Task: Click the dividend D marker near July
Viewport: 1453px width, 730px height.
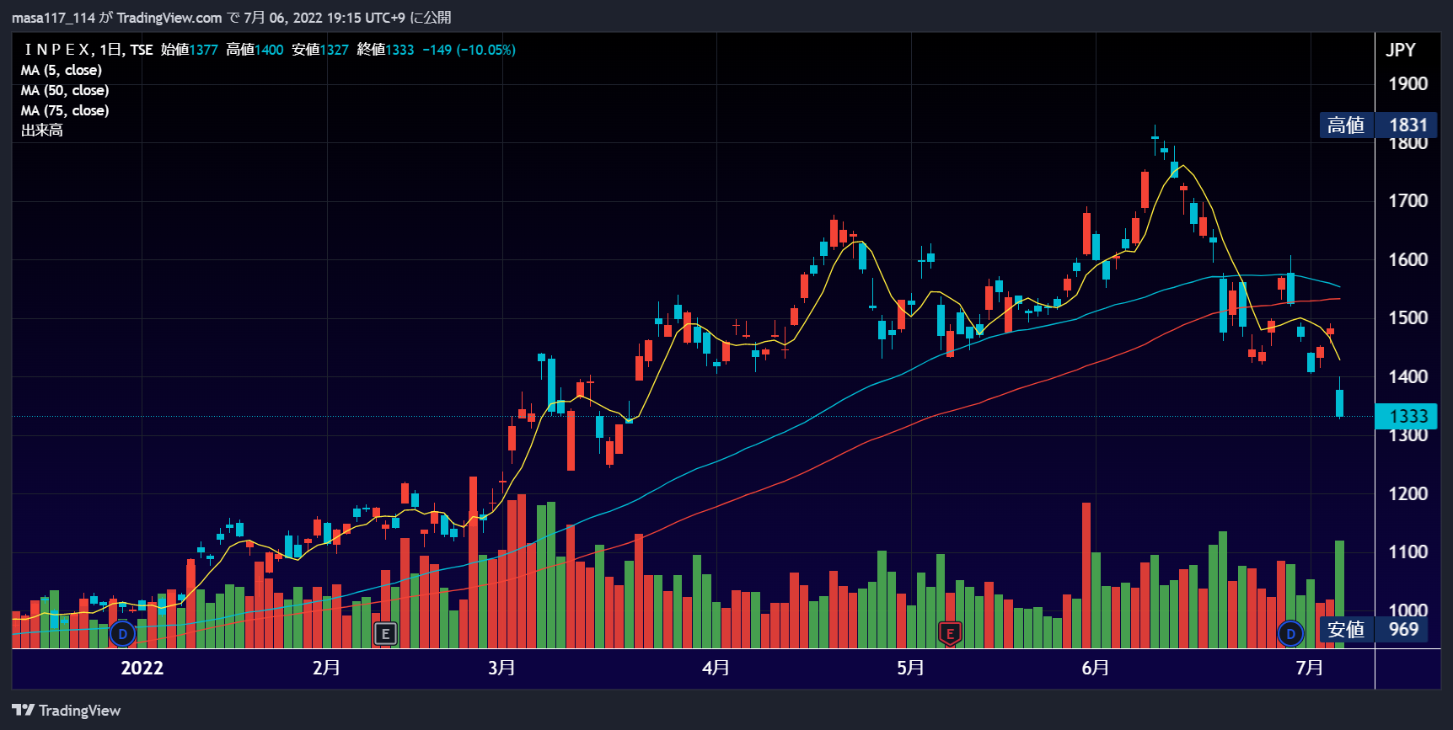Action: click(1290, 633)
